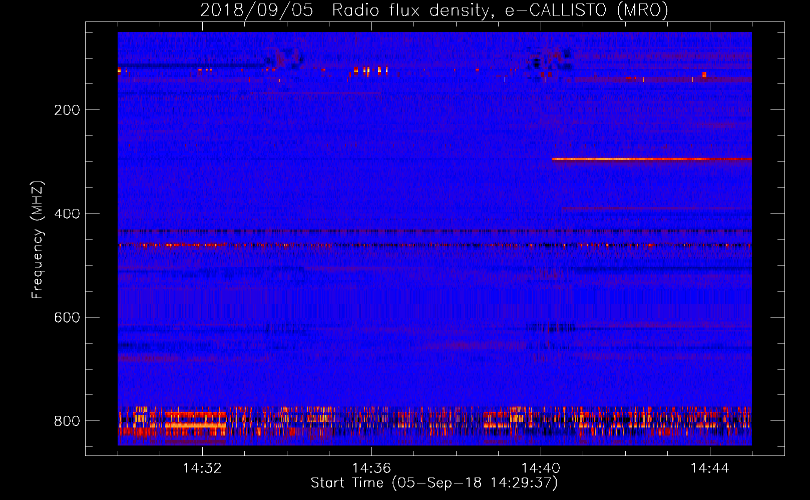The height and width of the screenshot is (500, 810).
Task: Click the '14:32' time tick label
Action: [x=202, y=468]
